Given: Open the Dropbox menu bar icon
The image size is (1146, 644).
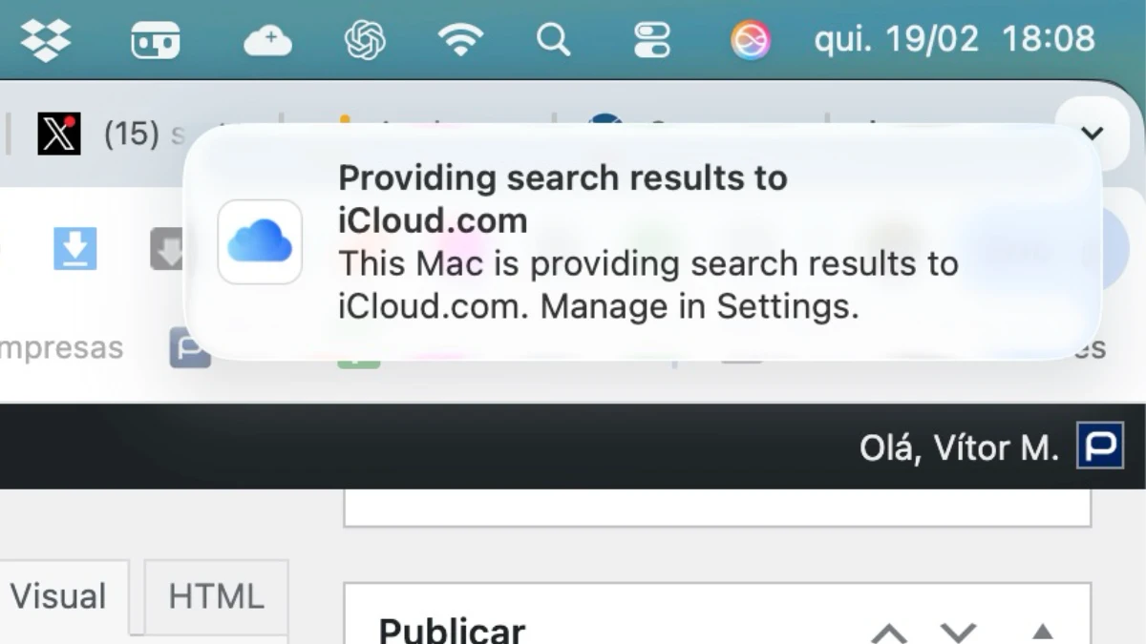Looking at the screenshot, I should click(x=45, y=40).
